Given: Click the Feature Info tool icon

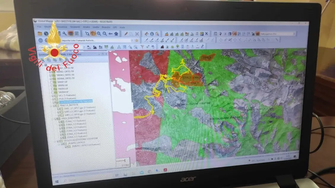Looking at the screenshot, I should click(152, 34).
